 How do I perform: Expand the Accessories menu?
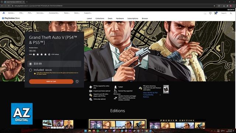click(x=54, y=13)
